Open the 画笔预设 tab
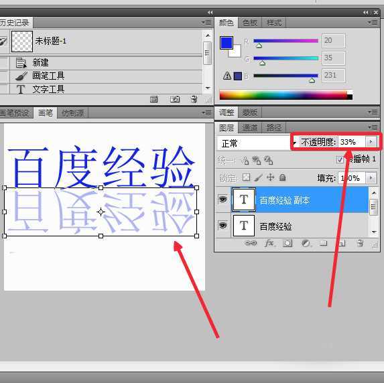 pos(15,113)
